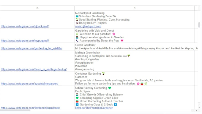This screenshot has height=114, width=202.
Task: Select column C header
Action: pos(37,8)
